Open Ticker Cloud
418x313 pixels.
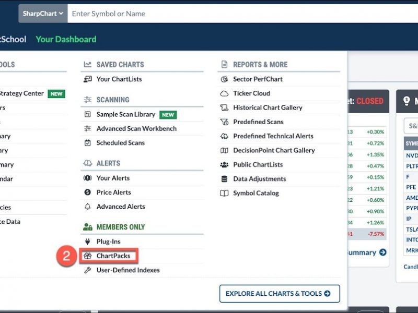(x=252, y=93)
